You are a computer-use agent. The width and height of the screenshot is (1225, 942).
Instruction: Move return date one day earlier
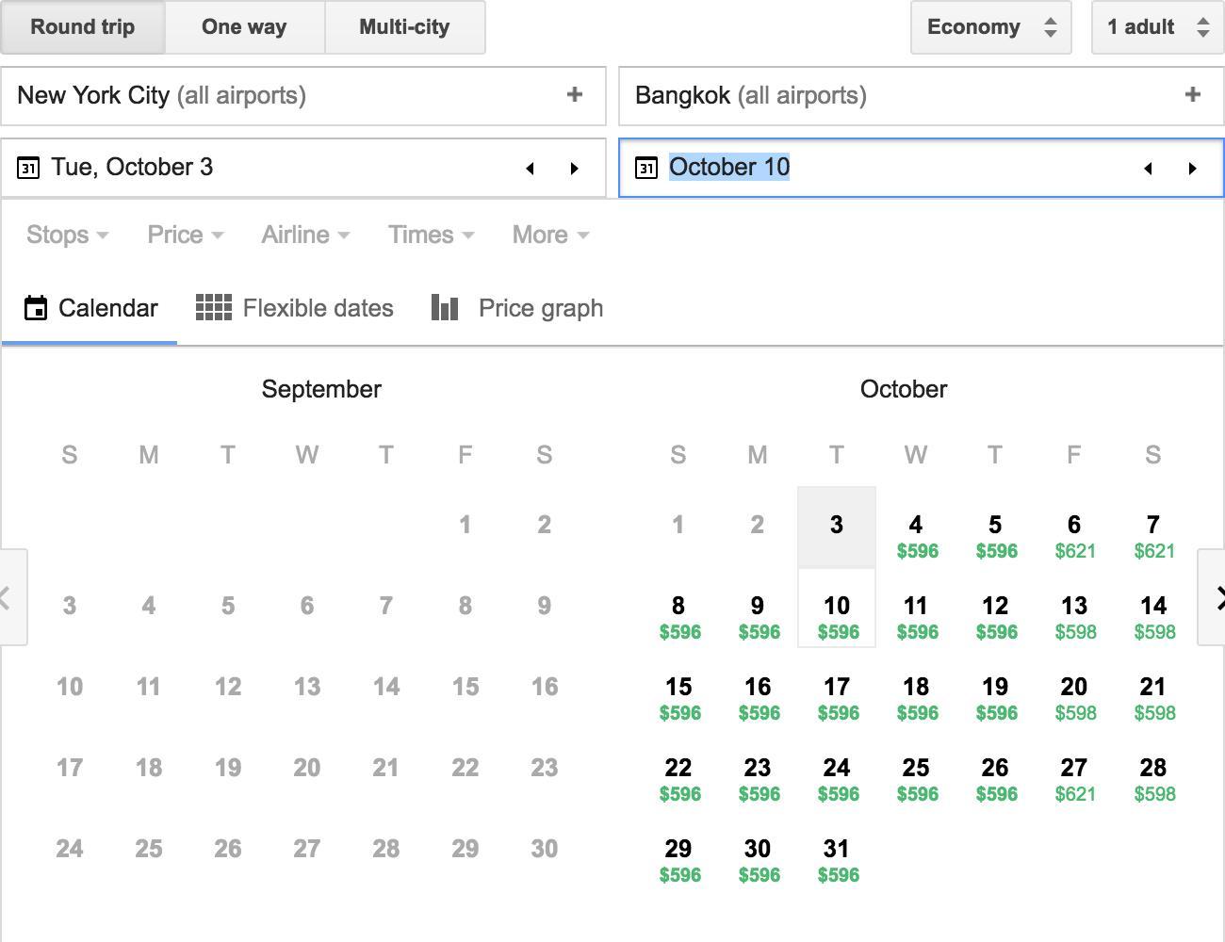[1148, 169]
